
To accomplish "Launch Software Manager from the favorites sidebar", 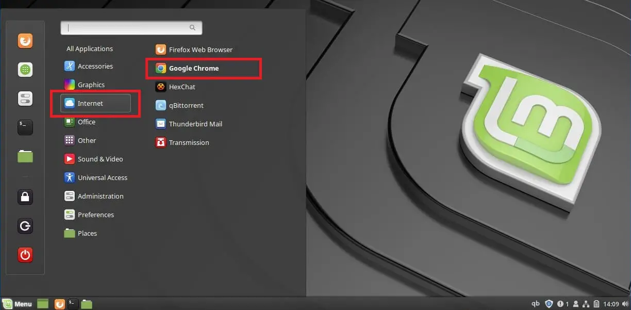I will click(x=25, y=70).
